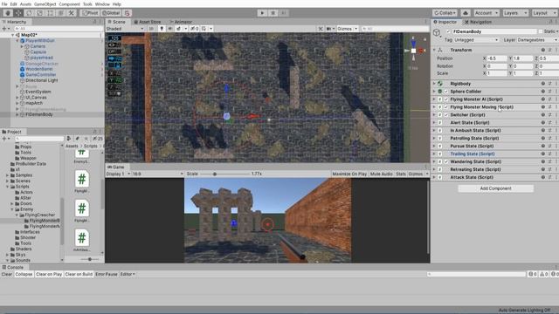
Task: Toggle the console Collapse button
Action: point(24,274)
